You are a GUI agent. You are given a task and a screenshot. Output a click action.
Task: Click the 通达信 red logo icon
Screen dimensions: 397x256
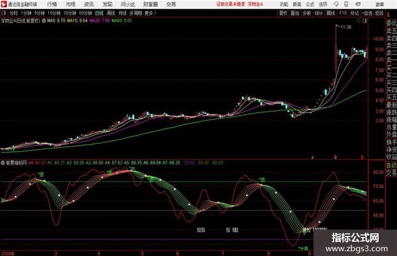tap(3, 4)
